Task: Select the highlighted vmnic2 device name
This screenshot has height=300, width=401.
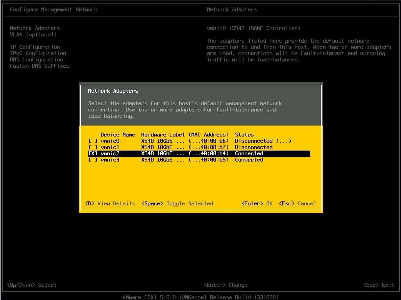Action: 110,154
